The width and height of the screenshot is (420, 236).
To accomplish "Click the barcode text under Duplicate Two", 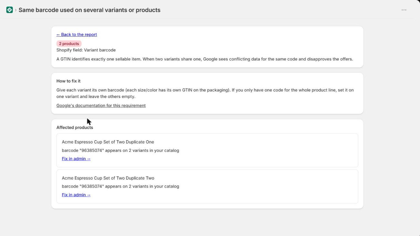I will (x=120, y=186).
